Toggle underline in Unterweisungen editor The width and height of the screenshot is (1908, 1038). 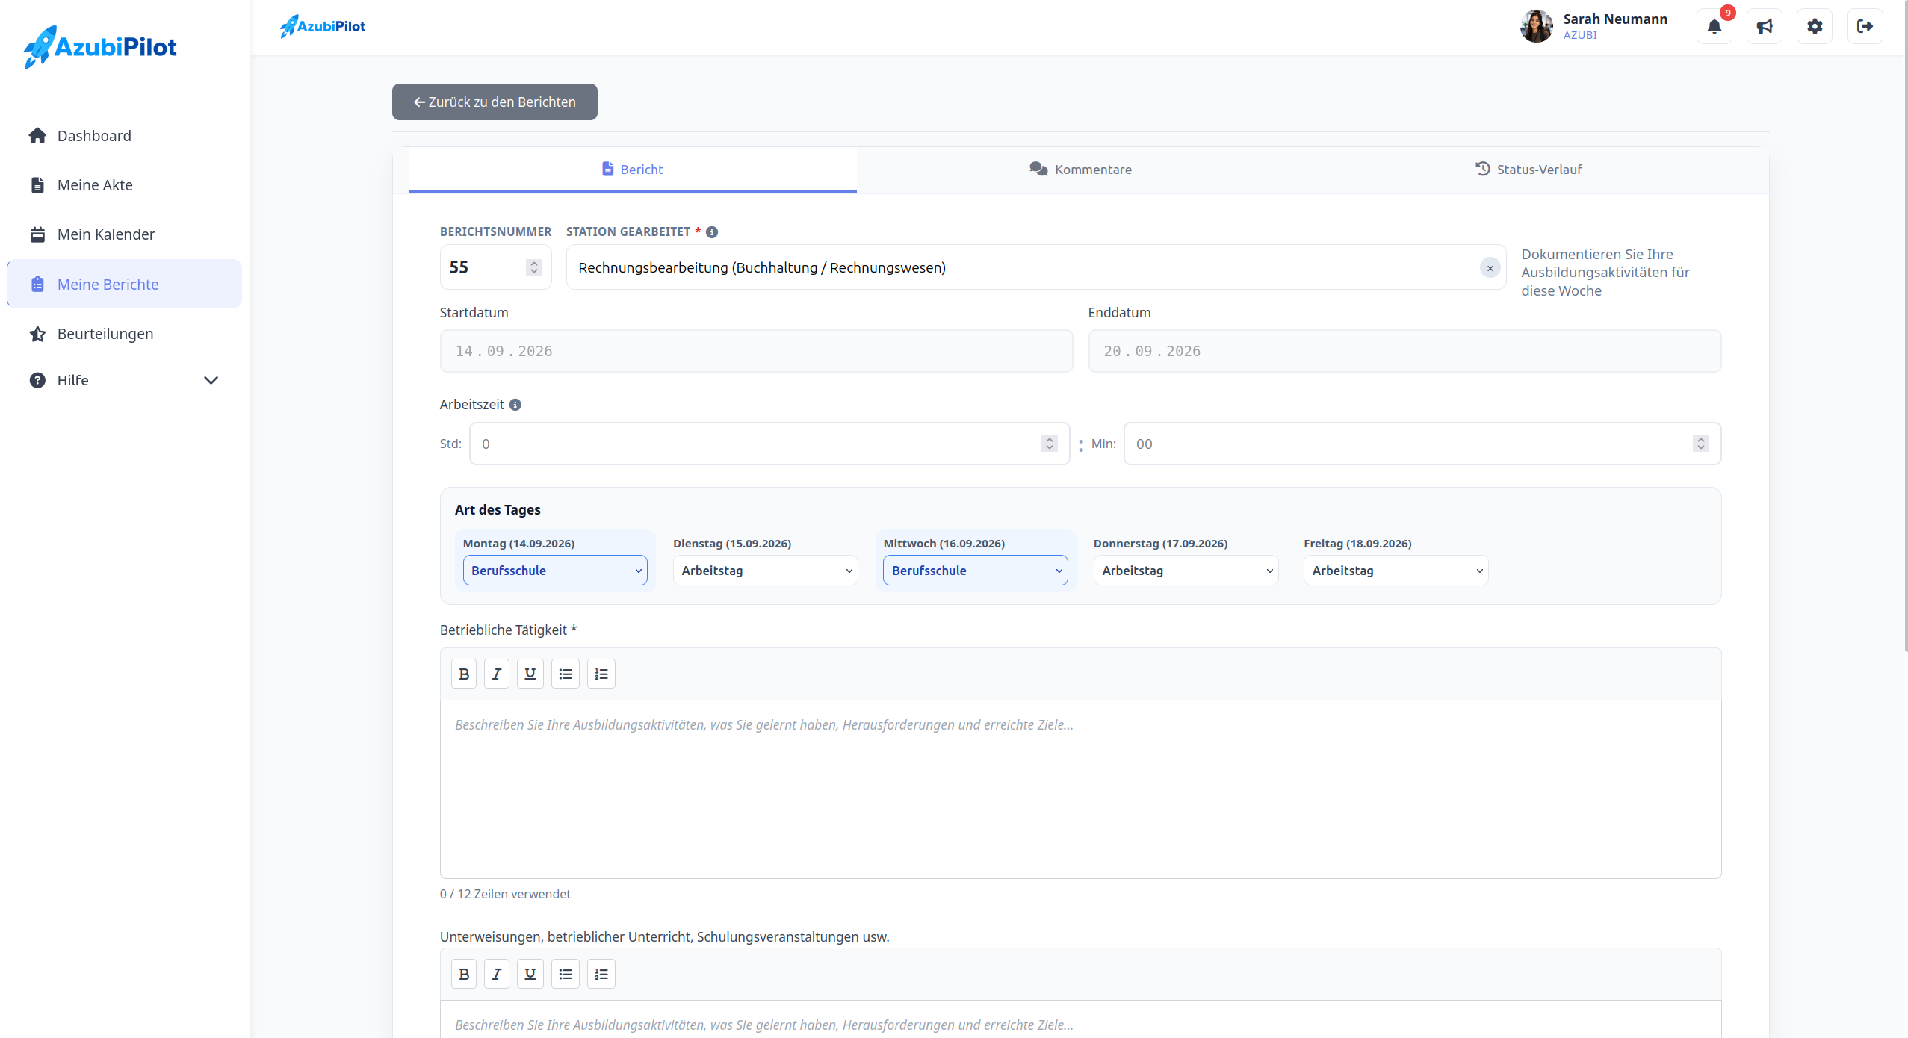530,974
